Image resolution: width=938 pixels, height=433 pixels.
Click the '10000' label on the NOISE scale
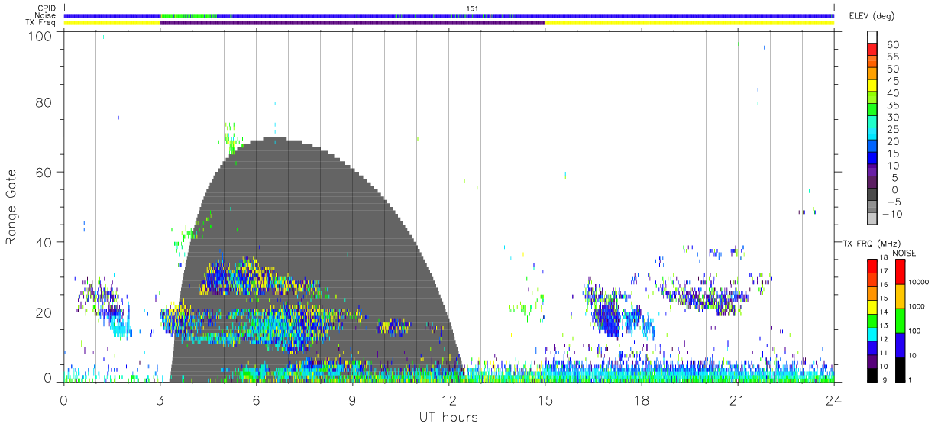pyautogui.click(x=918, y=282)
